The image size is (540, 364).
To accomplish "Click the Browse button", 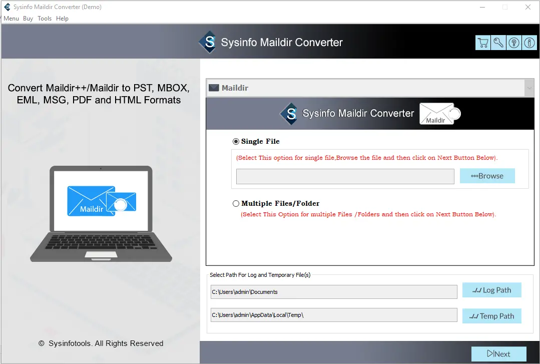I will click(487, 176).
